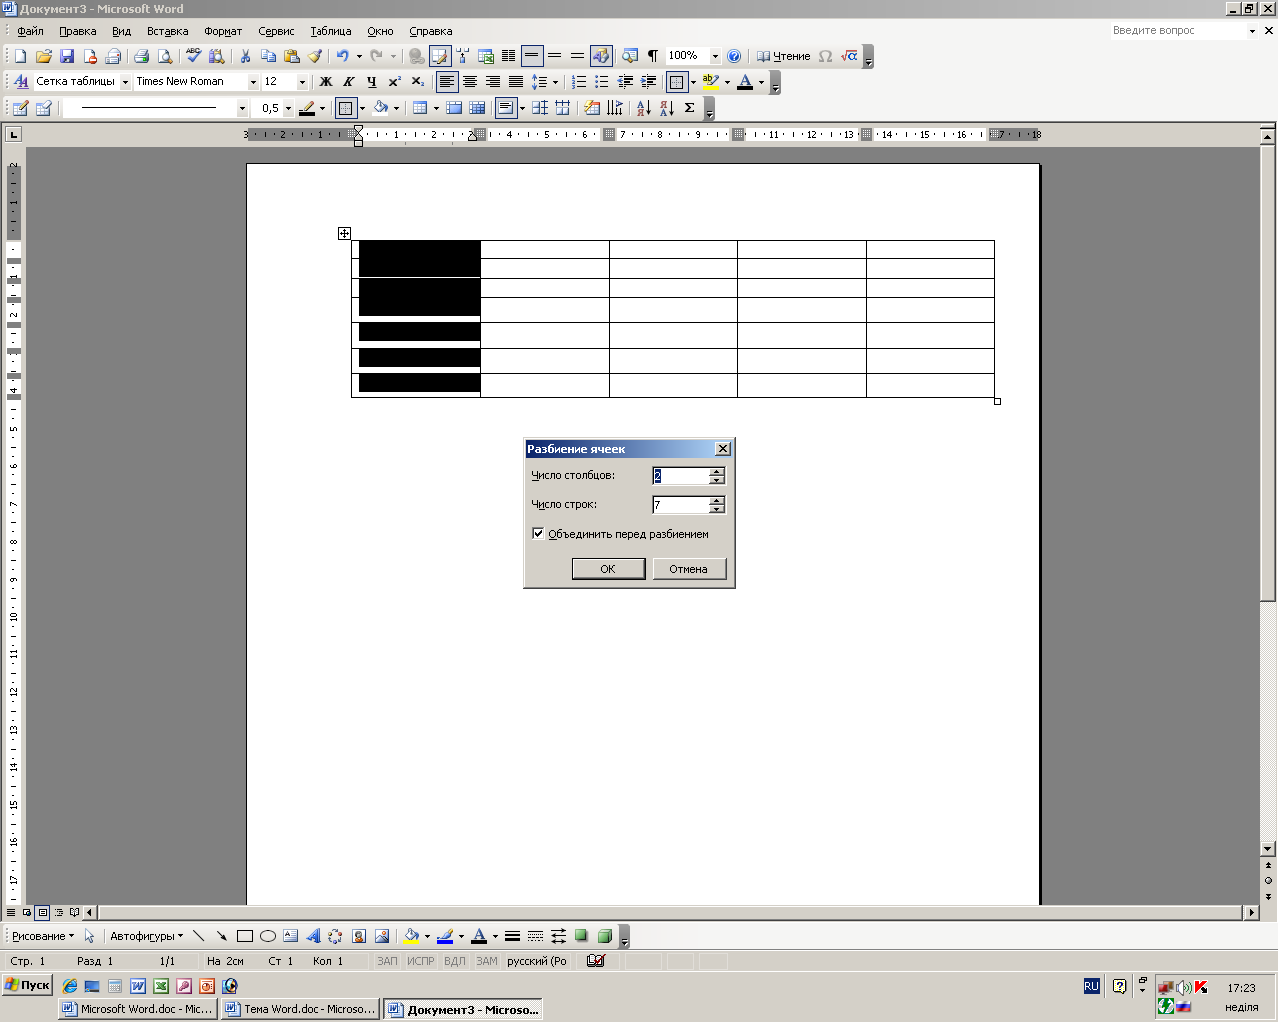Image resolution: width=1278 pixels, height=1022 pixels.
Task: Open the equation editor square-root icon
Action: 849,56
